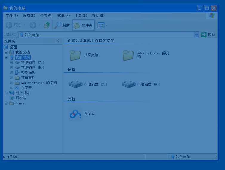Screen dimensions: 225x170
Task: Expand fterm tree node
Action: pyautogui.click(x=6, y=103)
